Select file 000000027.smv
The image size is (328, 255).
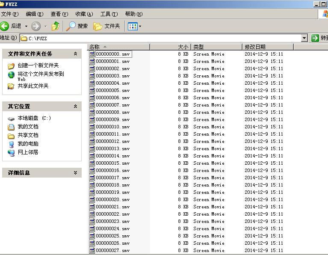[x=113, y=250]
